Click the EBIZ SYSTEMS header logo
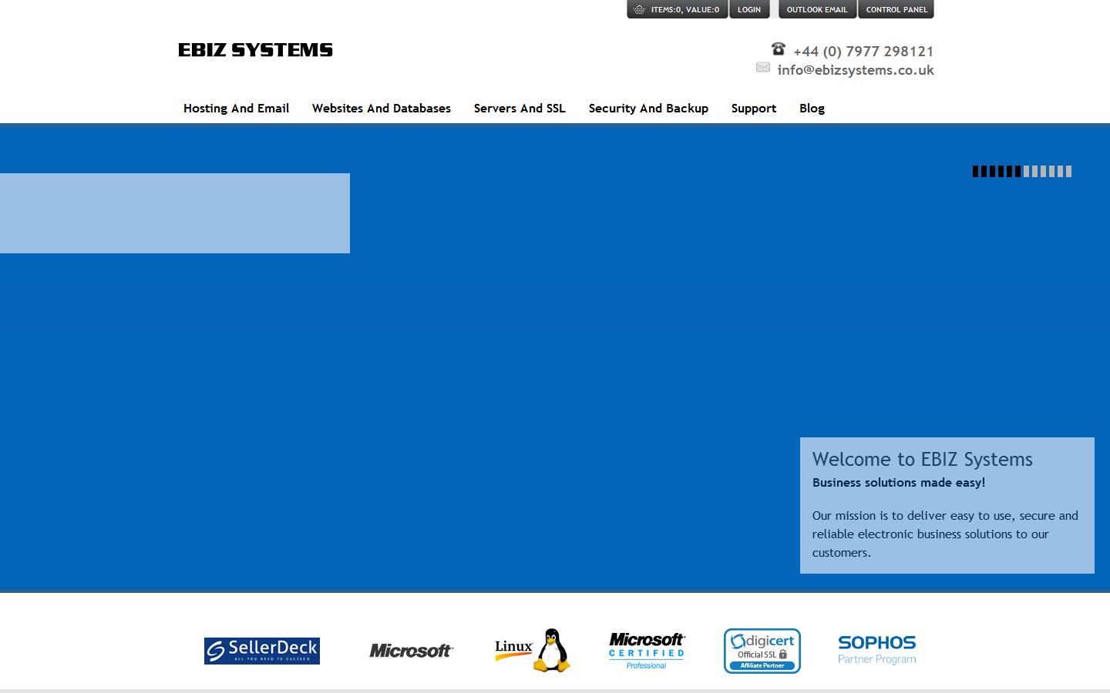This screenshot has width=1110, height=693. pyautogui.click(x=255, y=49)
